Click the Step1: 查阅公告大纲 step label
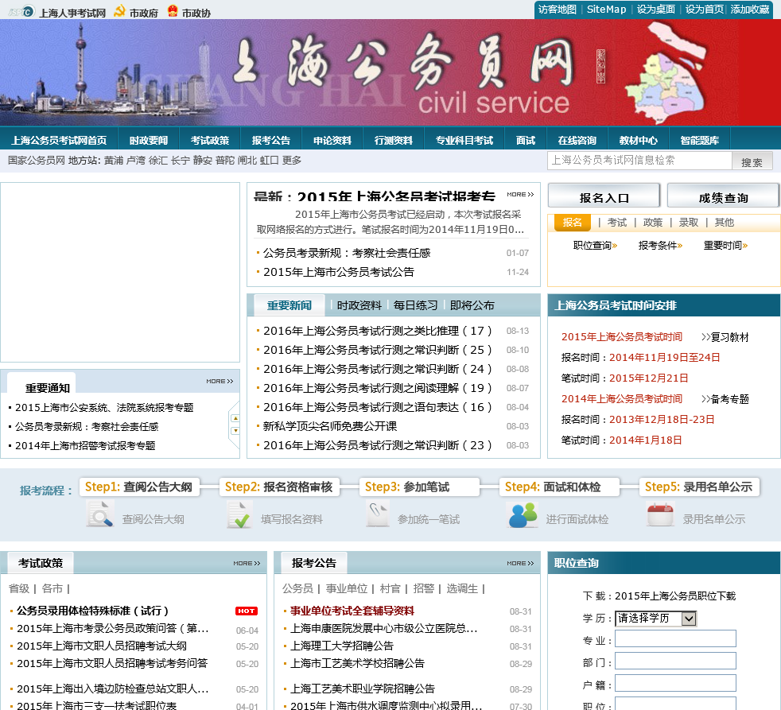 (x=138, y=487)
